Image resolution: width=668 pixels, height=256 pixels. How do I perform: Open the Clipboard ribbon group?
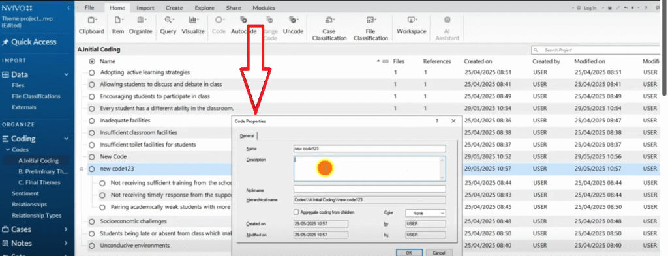[91, 25]
